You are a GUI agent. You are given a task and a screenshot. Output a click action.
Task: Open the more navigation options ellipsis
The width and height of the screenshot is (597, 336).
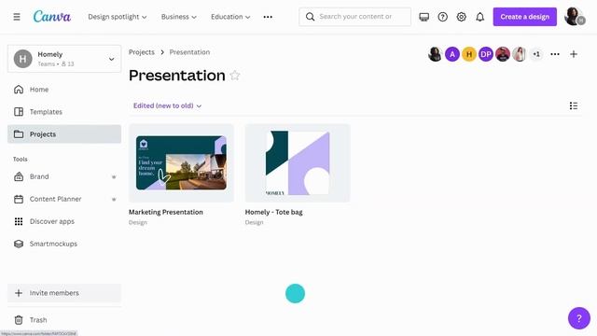pyautogui.click(x=268, y=17)
